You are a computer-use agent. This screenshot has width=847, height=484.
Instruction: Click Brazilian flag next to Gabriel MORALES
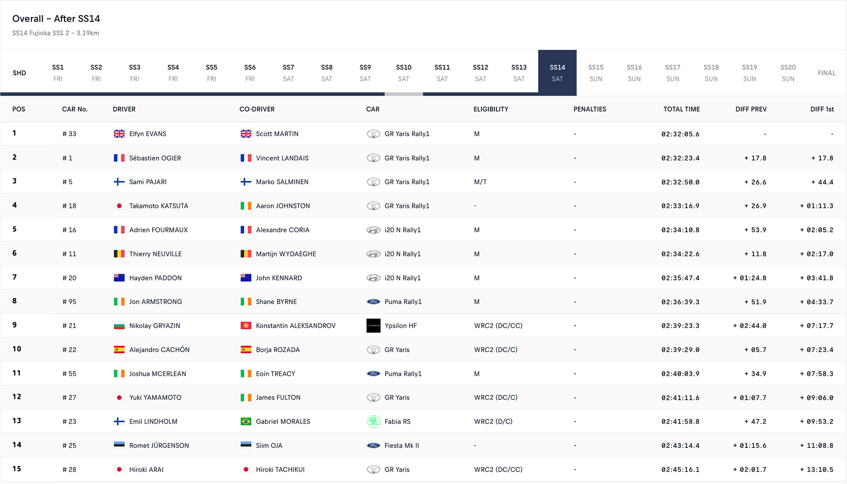(x=246, y=421)
